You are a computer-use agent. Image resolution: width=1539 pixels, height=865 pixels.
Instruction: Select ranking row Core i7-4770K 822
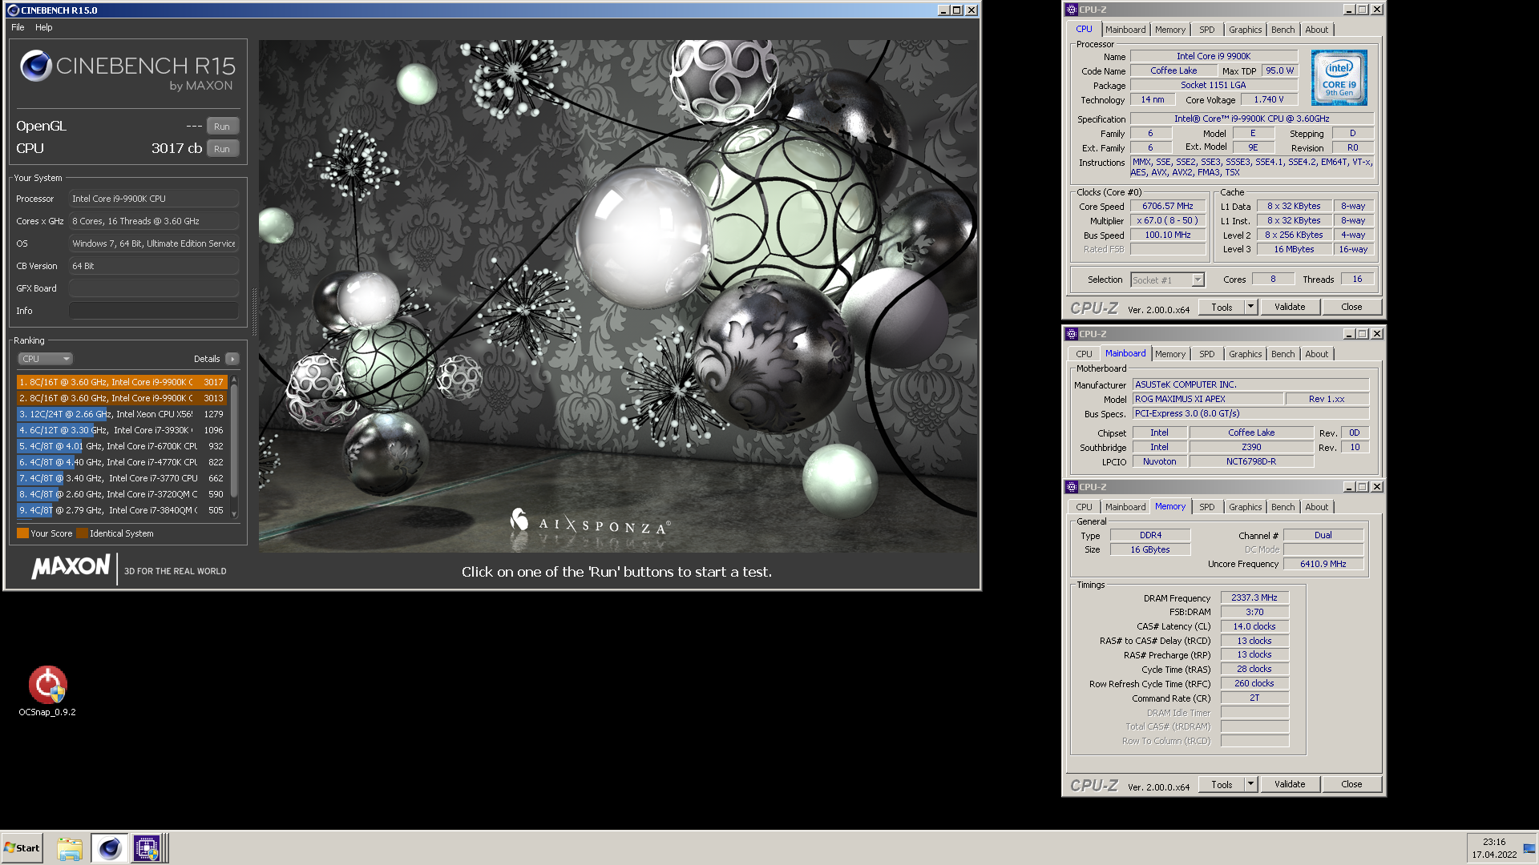coord(122,462)
